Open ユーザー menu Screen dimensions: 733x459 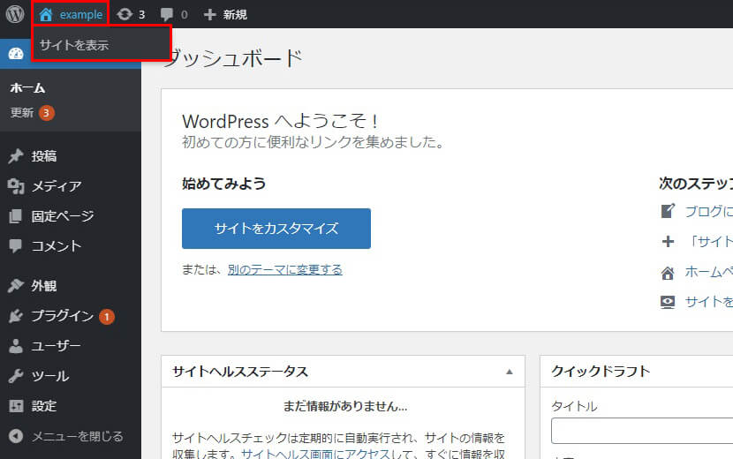(57, 346)
